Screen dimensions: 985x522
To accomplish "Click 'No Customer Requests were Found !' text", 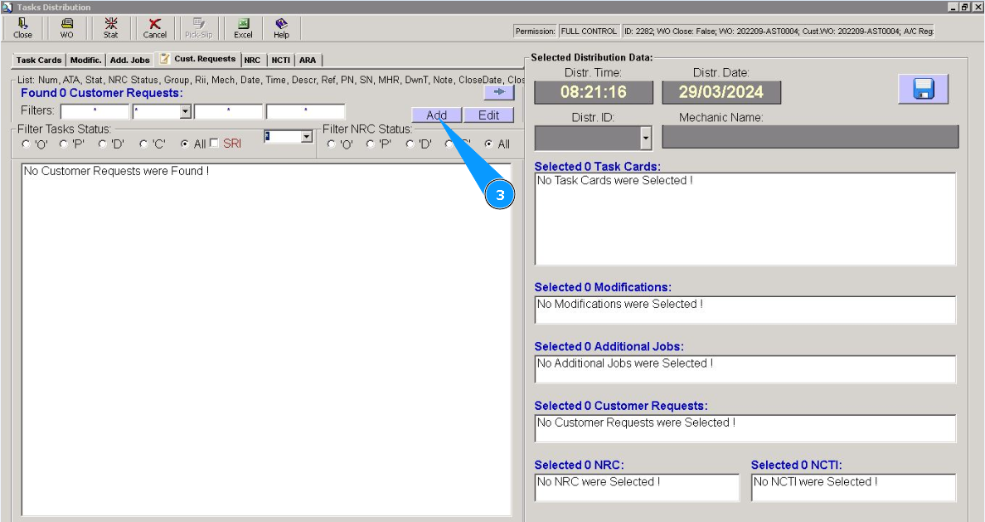I will (x=116, y=171).
